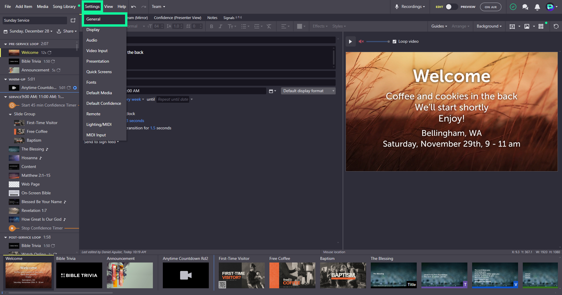Viewport: 562px width, 295px height.
Task: Click the green sync checkmark icon
Action: (x=513, y=7)
